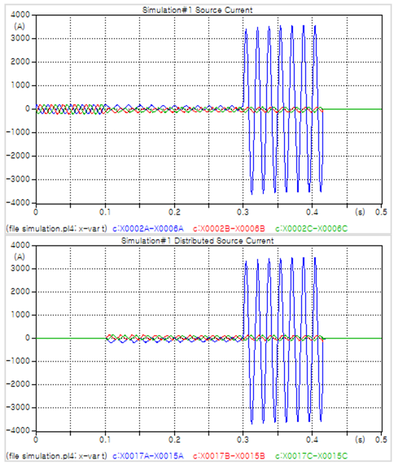Click the (A) unit label in top plot
The width and height of the screenshot is (395, 467).
(x=19, y=26)
